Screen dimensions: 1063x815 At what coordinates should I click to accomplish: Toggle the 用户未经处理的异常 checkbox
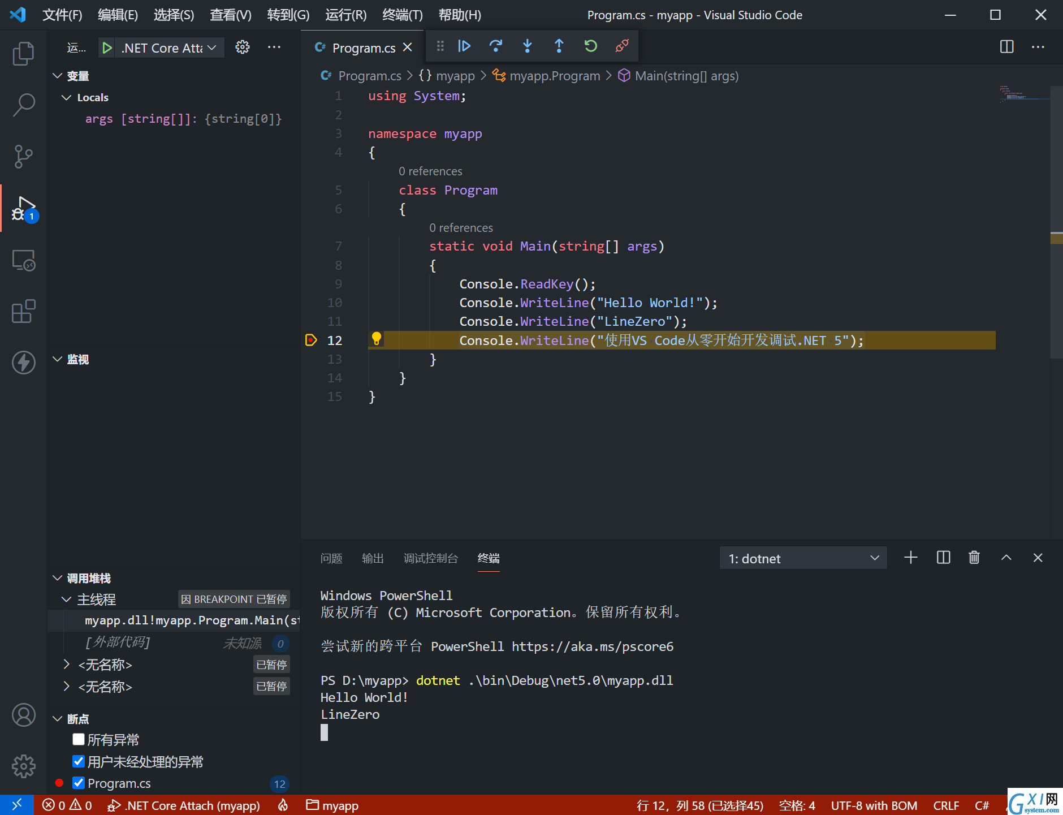coord(79,761)
